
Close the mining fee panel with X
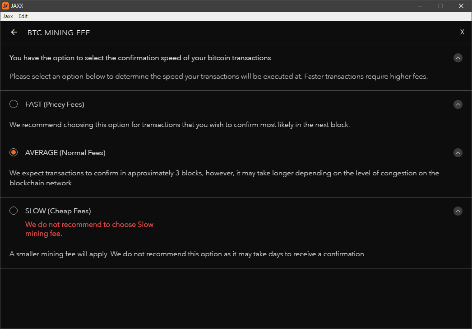point(462,32)
